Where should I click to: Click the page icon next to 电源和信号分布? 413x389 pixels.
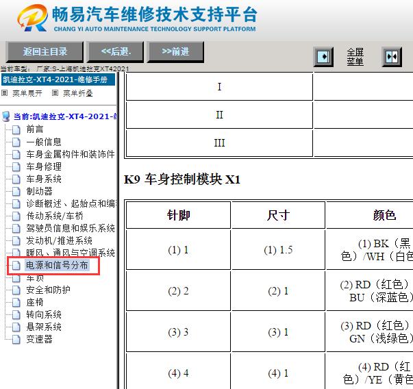(16, 265)
